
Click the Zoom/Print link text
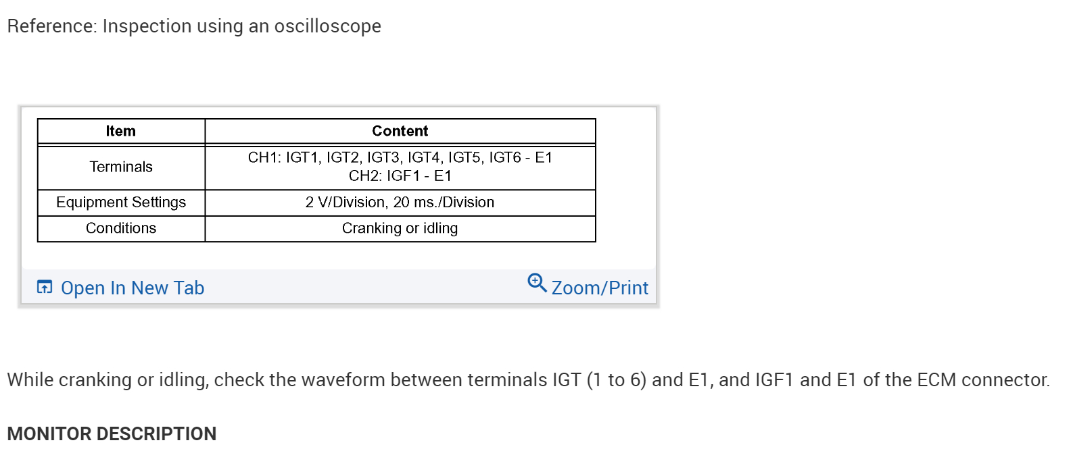[x=599, y=288]
